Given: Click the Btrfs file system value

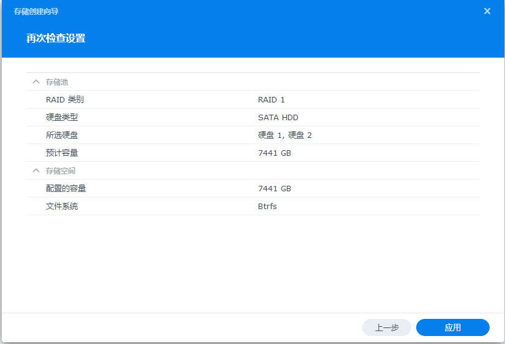Looking at the screenshot, I should (267, 206).
